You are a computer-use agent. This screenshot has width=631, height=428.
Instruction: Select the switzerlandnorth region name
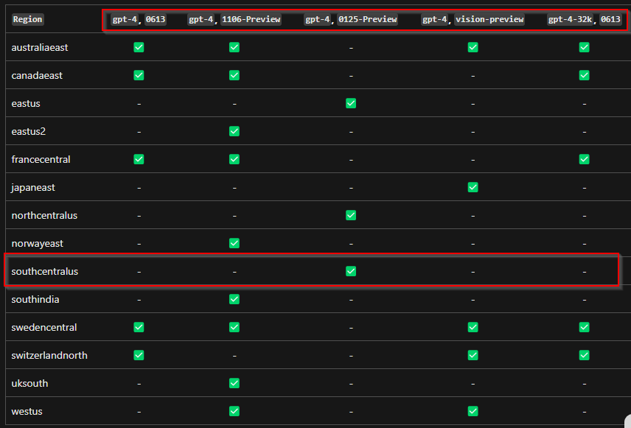click(49, 355)
